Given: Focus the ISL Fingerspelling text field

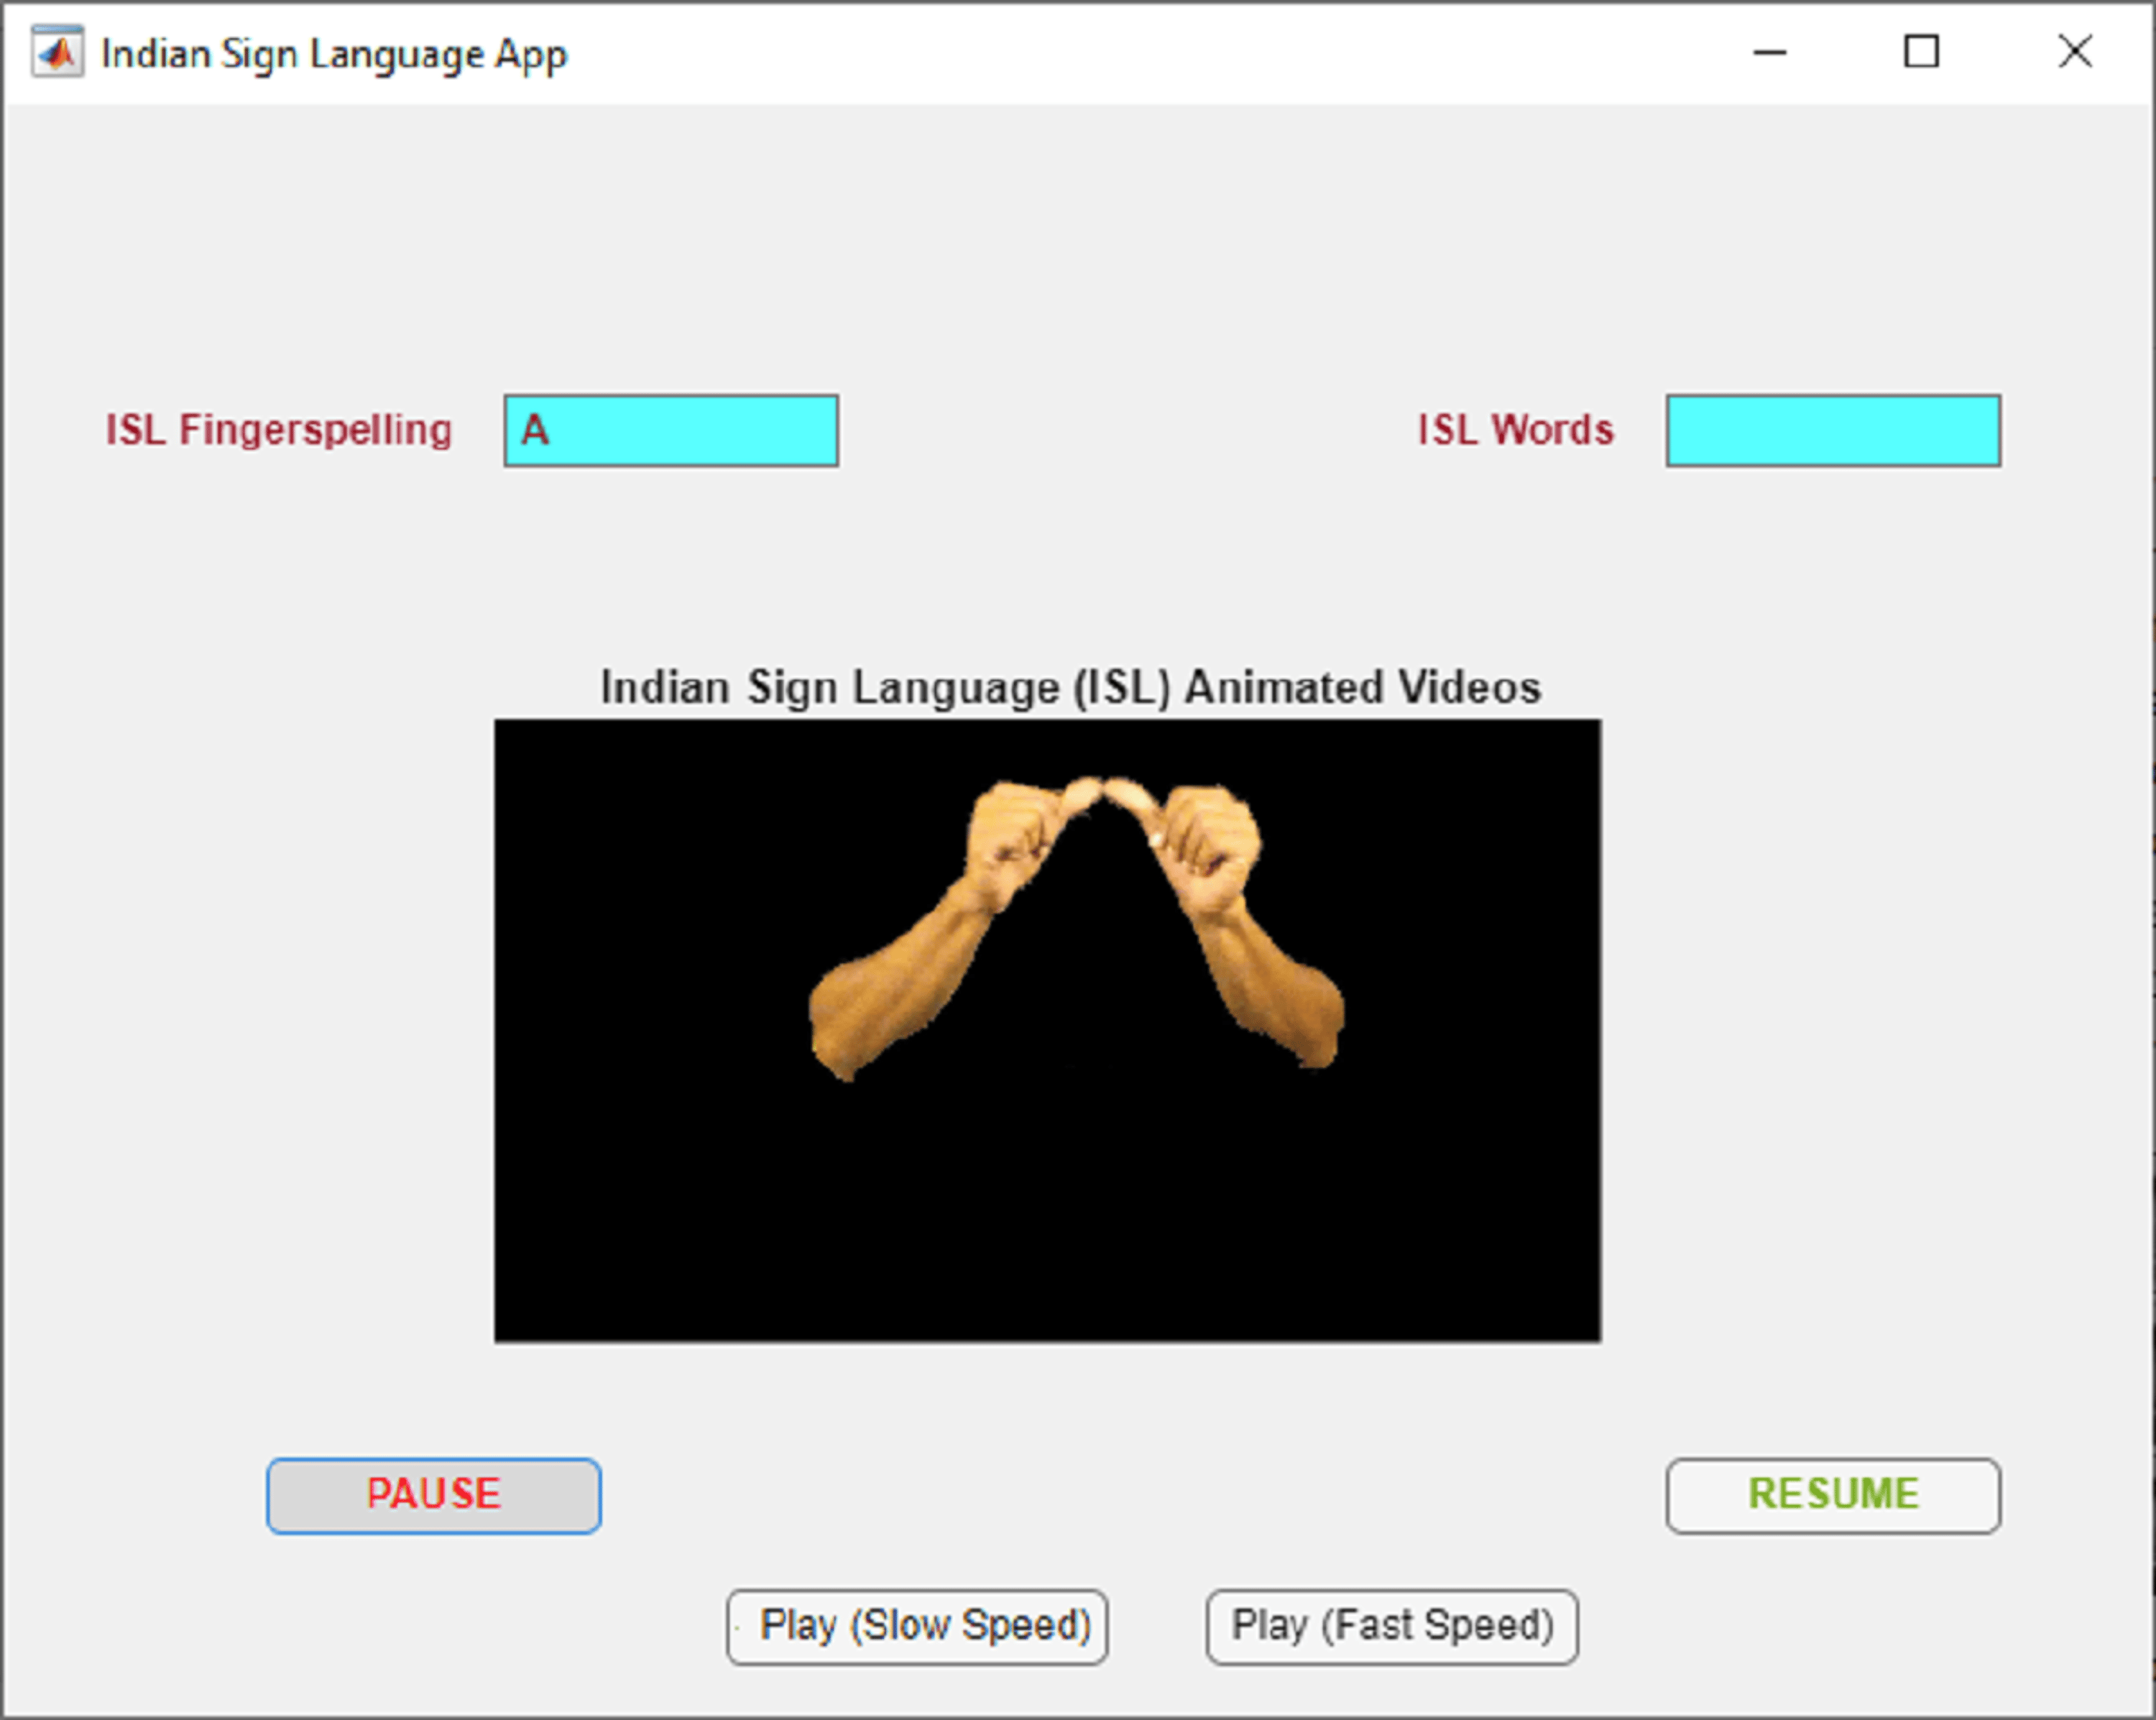Looking at the screenshot, I should point(671,431).
